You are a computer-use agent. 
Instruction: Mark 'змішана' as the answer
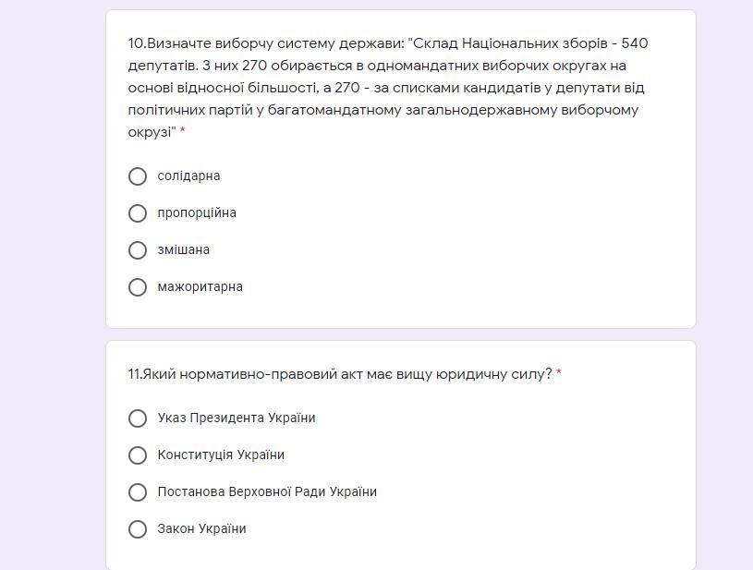pos(138,250)
